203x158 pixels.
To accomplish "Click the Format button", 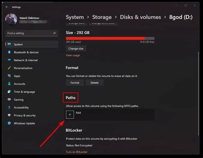I will tap(75, 83).
